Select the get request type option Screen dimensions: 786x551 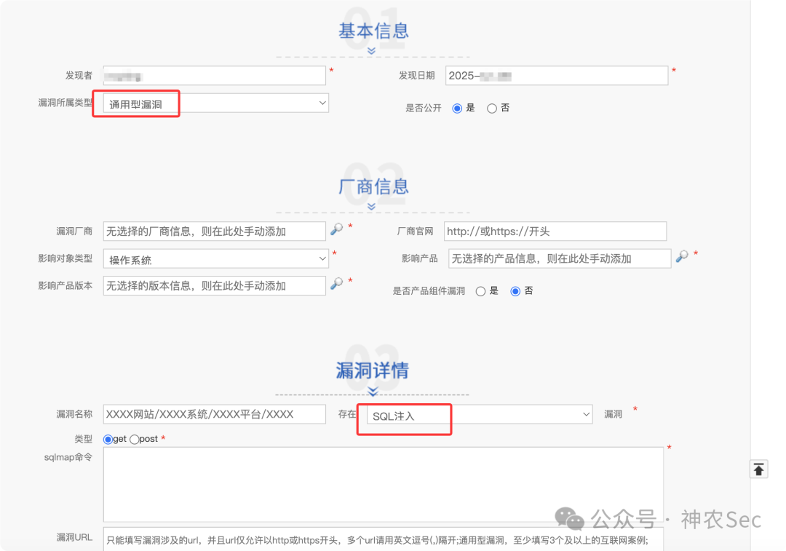[108, 439]
